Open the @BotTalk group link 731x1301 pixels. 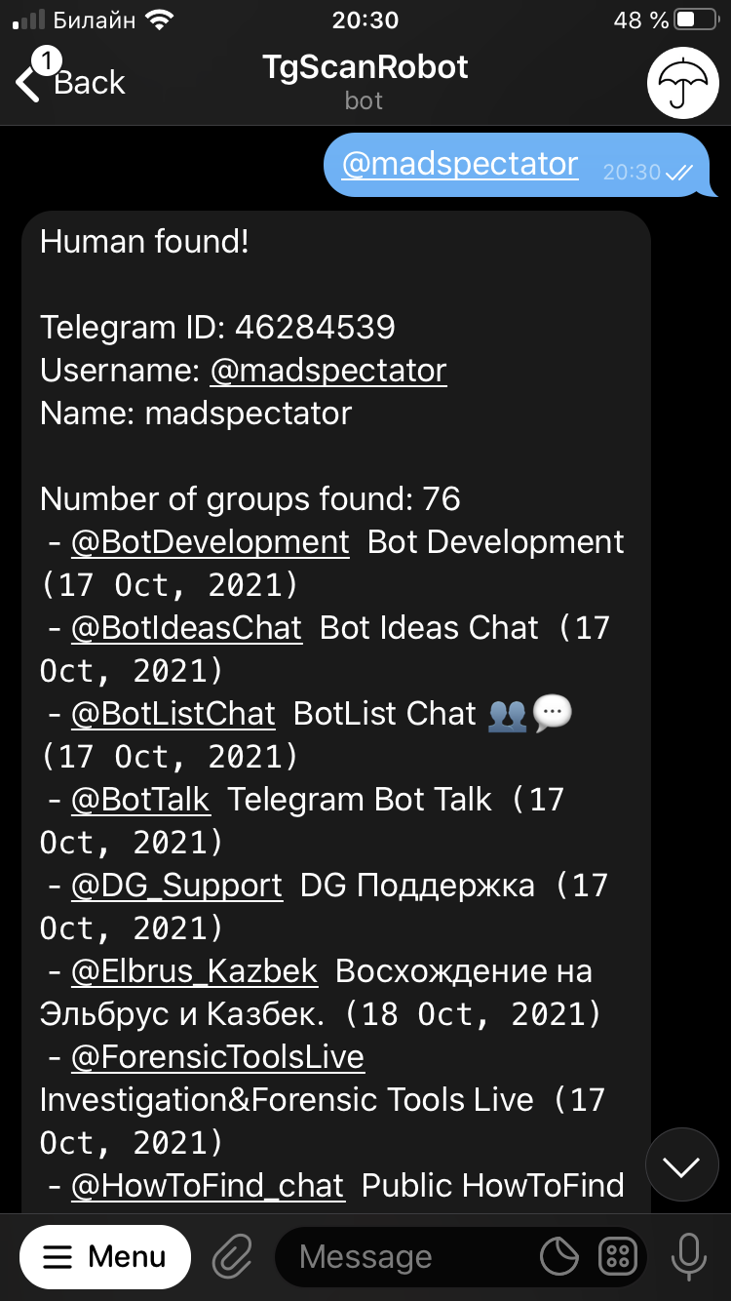coord(140,800)
